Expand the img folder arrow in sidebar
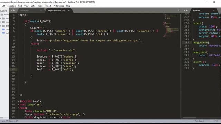 (x=1, y=22)
